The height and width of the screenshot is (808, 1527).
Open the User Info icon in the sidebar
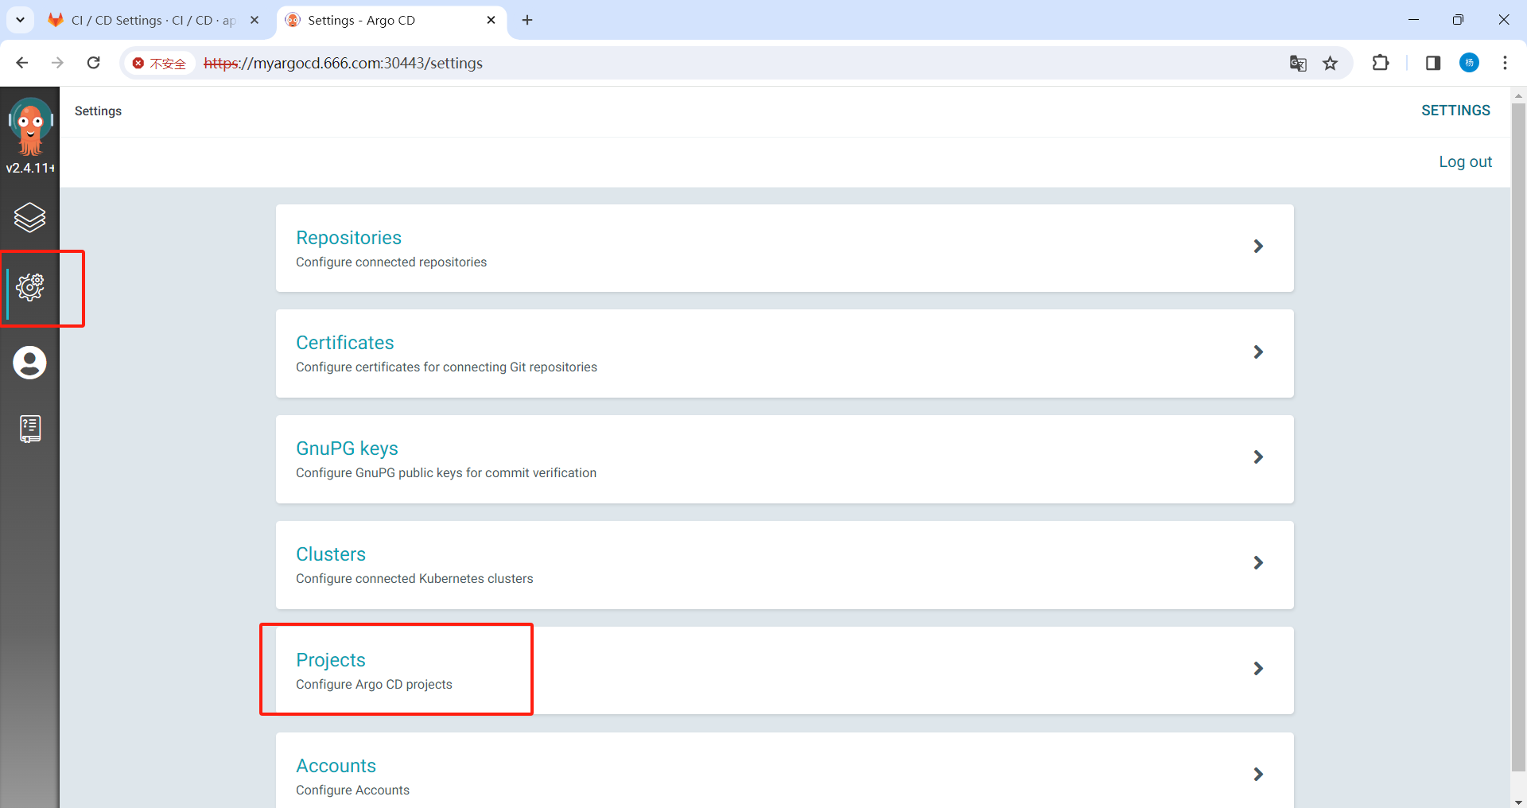(30, 363)
